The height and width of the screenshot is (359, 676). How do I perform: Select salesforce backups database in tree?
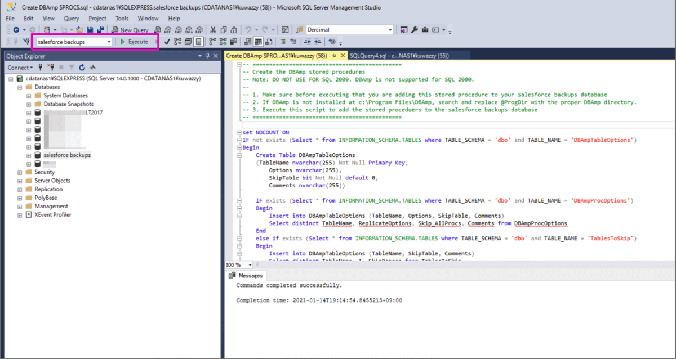67,155
